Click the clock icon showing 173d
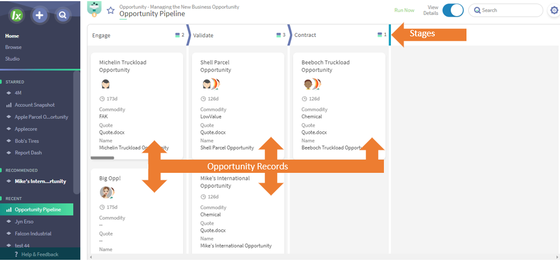 (102, 99)
